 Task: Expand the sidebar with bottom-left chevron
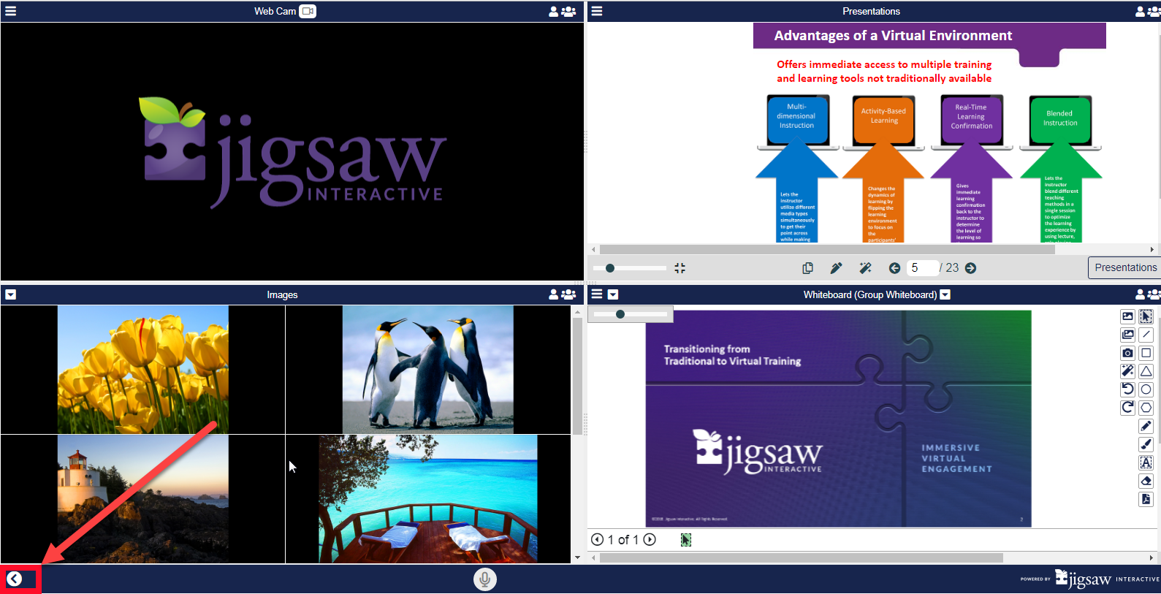pyautogui.click(x=14, y=579)
